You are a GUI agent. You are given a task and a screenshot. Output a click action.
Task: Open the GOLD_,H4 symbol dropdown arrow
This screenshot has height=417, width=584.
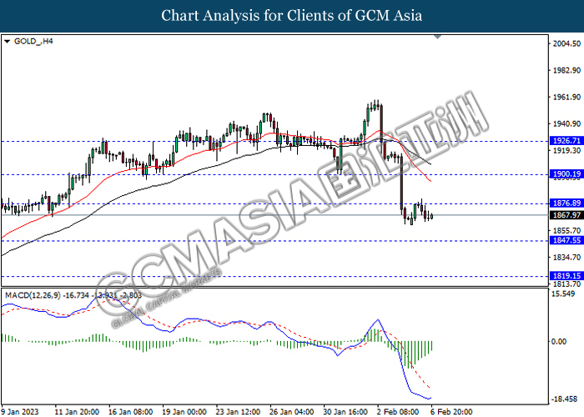tap(7, 42)
